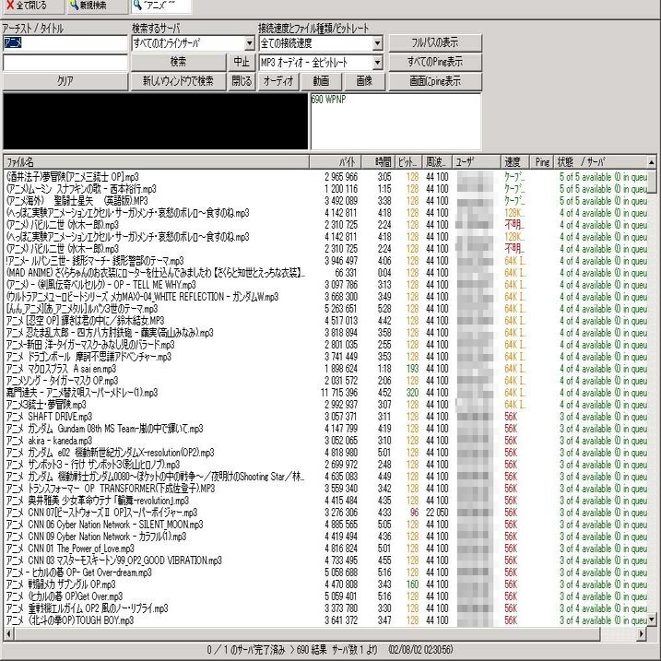
Task: Select the 動画 video filter button
Action: tap(321, 81)
